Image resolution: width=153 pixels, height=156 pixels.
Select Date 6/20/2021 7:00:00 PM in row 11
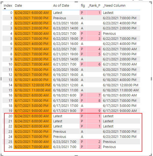33,69
